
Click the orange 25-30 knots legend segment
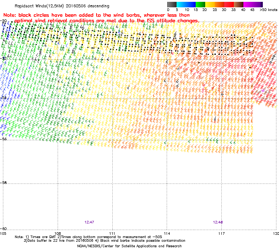click(220, 4)
